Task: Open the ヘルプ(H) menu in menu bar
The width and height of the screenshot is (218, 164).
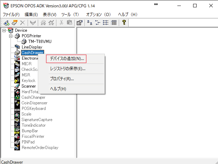Action: (x=128, y=14)
